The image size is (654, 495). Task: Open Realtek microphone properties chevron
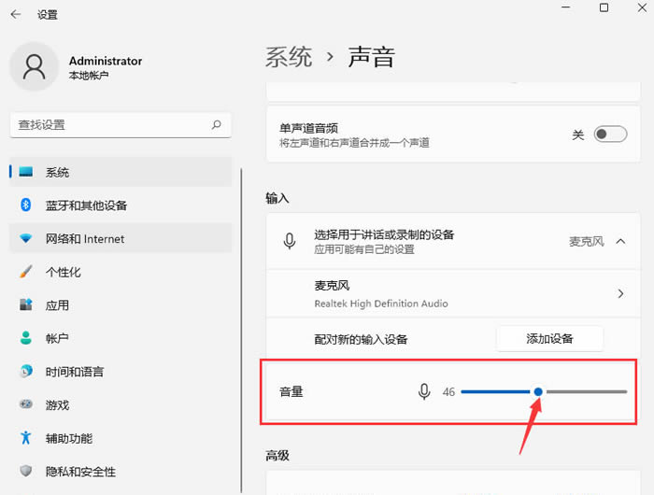[x=620, y=293]
